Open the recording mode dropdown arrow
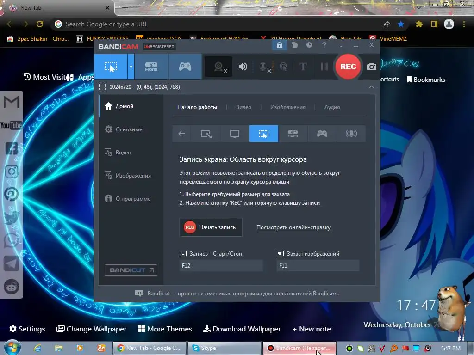 click(x=131, y=67)
